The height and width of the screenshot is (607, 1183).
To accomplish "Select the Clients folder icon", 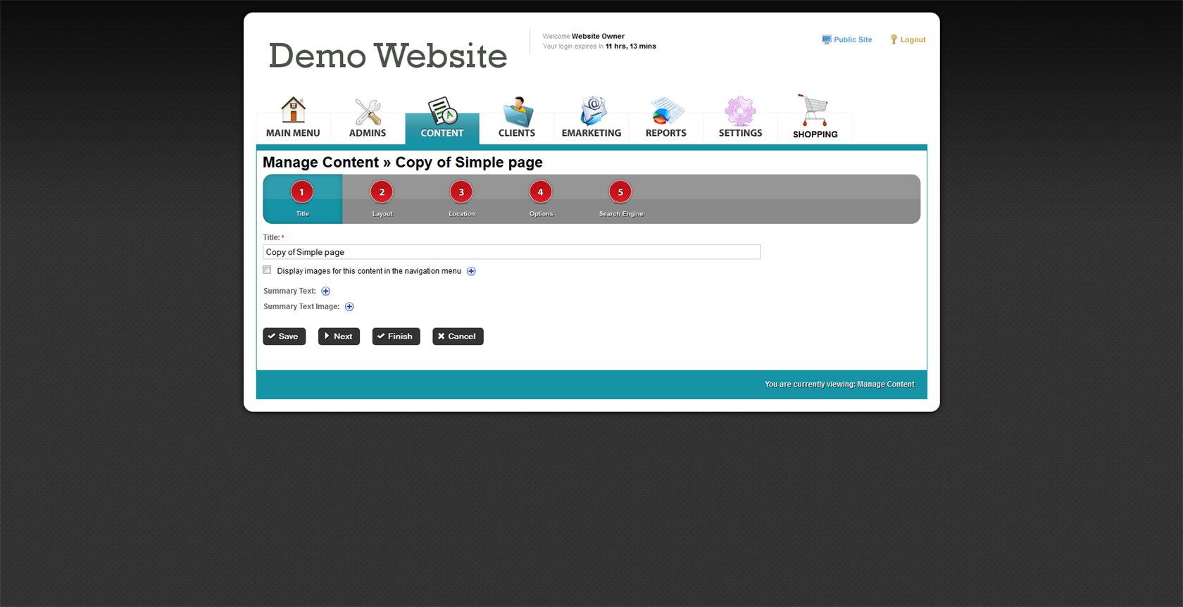I will [518, 111].
